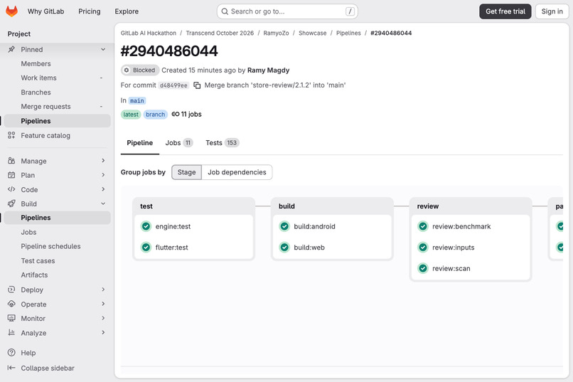
Task: Click the Feature catalog grid icon
Action: 11,135
